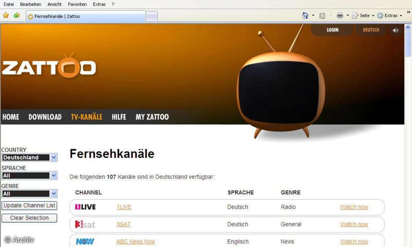This screenshot has width=412, height=247.
Task: Open the Datei menu
Action: (9, 4)
